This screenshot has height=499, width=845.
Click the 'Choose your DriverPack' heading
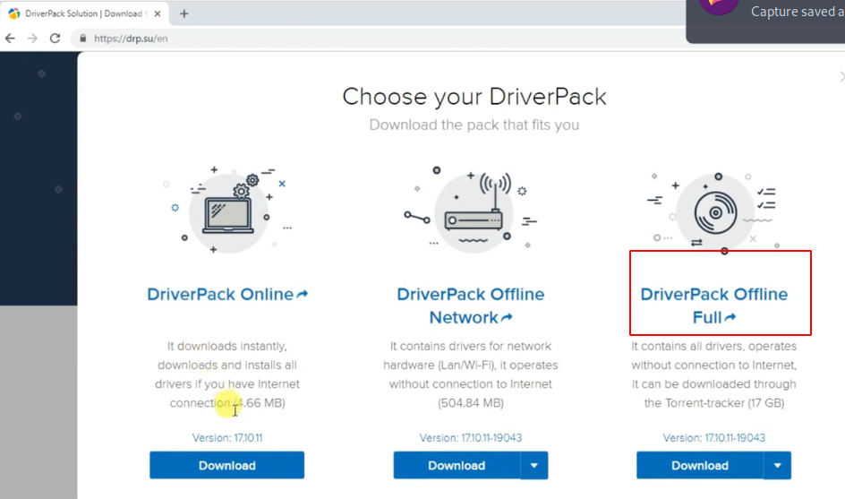tap(474, 97)
